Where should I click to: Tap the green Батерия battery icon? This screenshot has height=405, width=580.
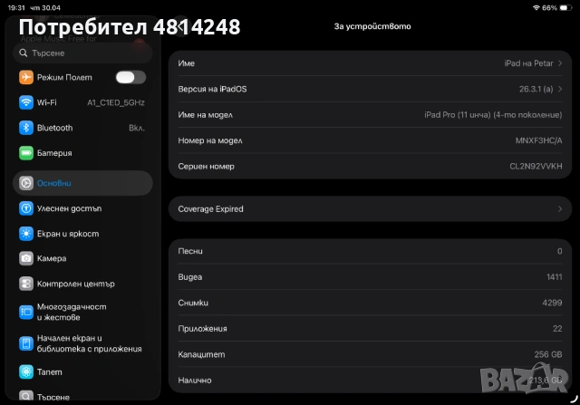coord(26,153)
